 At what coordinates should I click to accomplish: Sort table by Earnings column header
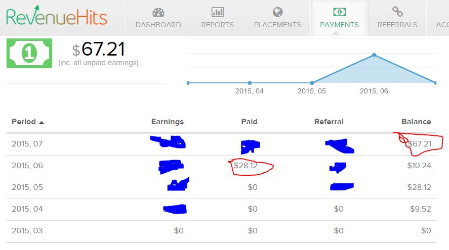[x=168, y=122]
